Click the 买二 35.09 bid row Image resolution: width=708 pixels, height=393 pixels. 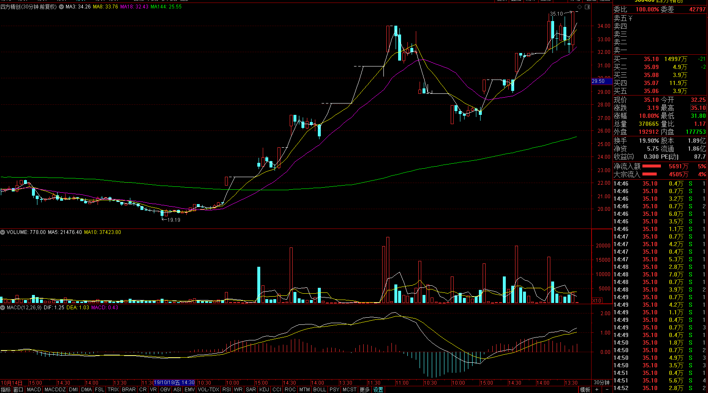click(660, 67)
